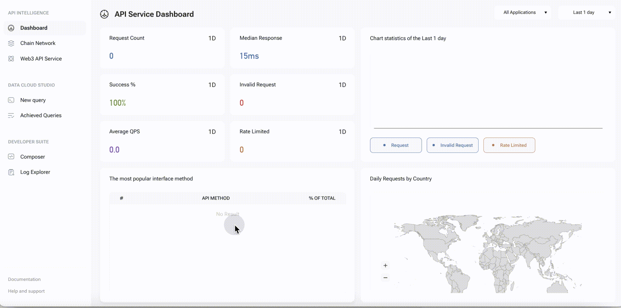Click the Dashboard sidebar icon
This screenshot has height=308, width=621.
pyautogui.click(x=11, y=28)
